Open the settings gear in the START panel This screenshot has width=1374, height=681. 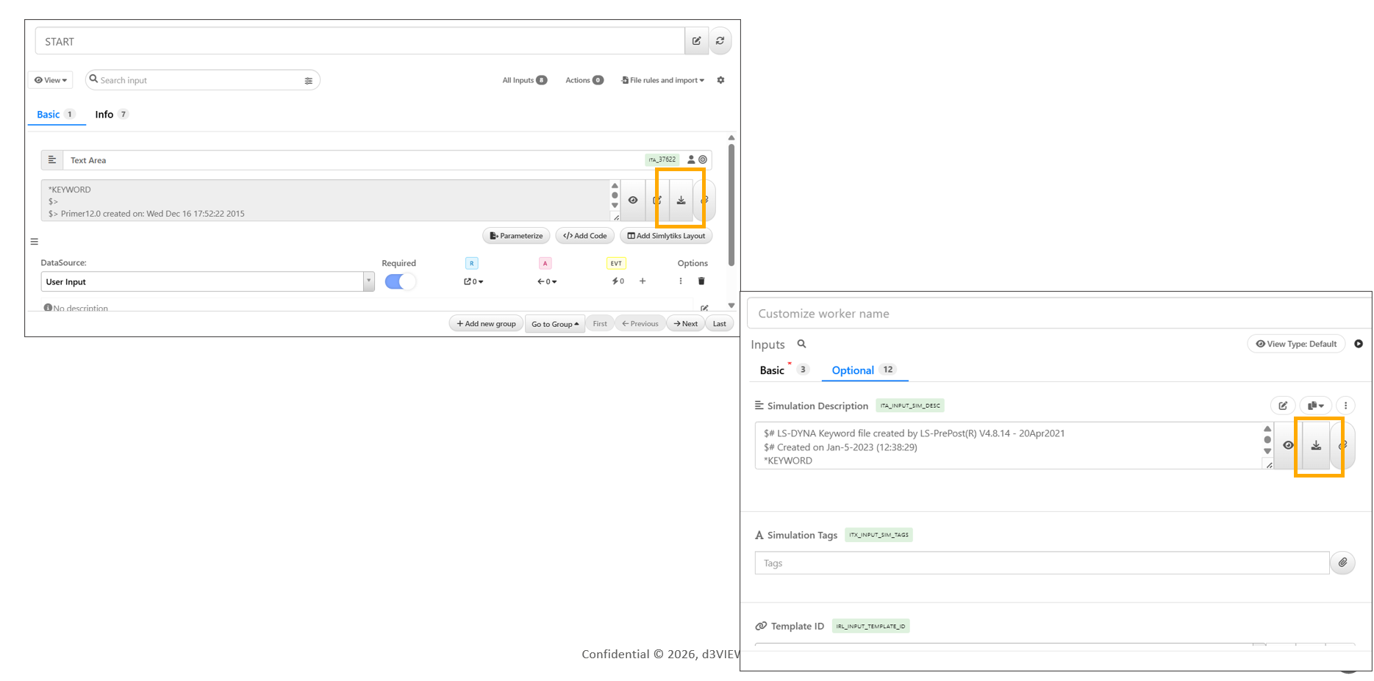(720, 80)
